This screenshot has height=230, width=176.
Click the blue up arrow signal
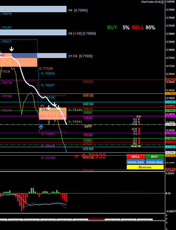[41, 127]
